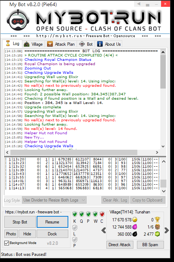
Task: Click the Queen hero green shield
Action: [x=82, y=214]
